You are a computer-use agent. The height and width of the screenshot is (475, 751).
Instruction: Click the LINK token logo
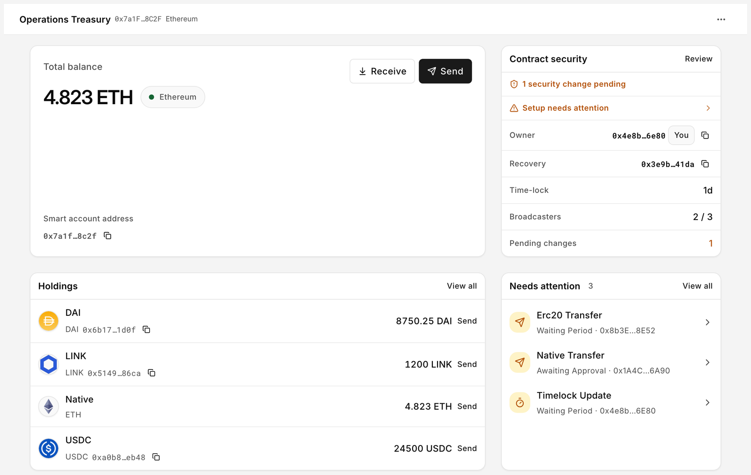coord(48,364)
